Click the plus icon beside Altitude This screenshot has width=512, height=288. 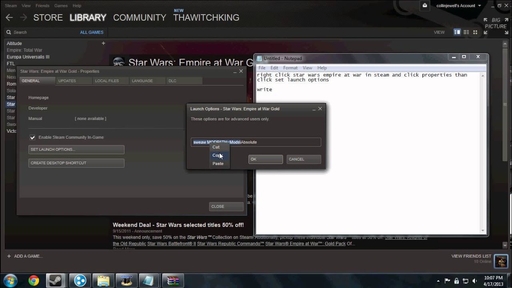click(103, 43)
